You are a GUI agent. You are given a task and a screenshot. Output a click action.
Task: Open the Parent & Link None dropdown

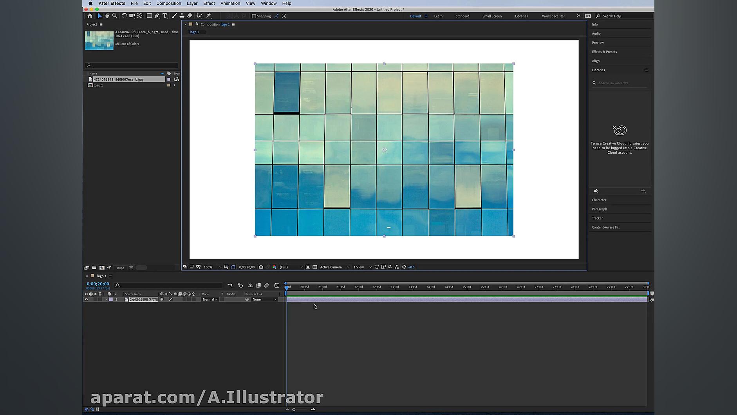tap(264, 299)
